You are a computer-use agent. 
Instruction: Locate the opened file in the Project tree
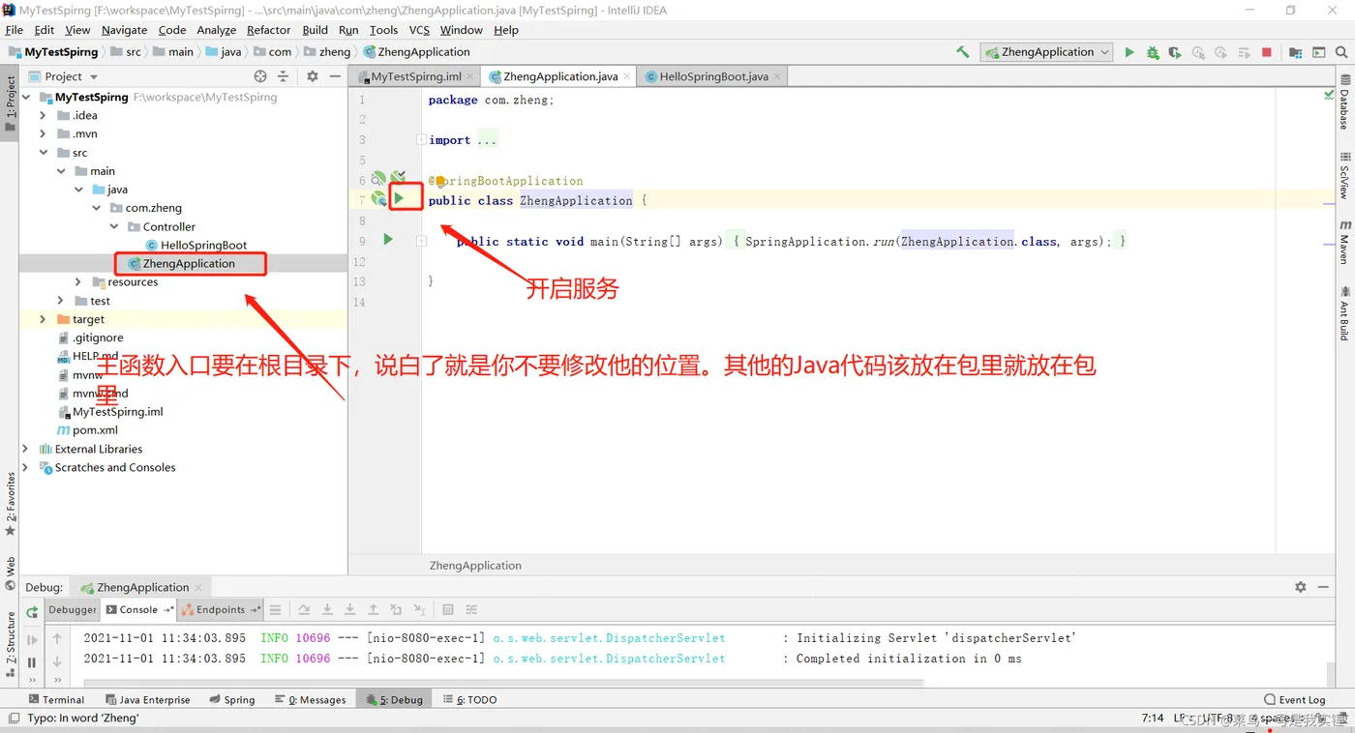pyautogui.click(x=260, y=76)
